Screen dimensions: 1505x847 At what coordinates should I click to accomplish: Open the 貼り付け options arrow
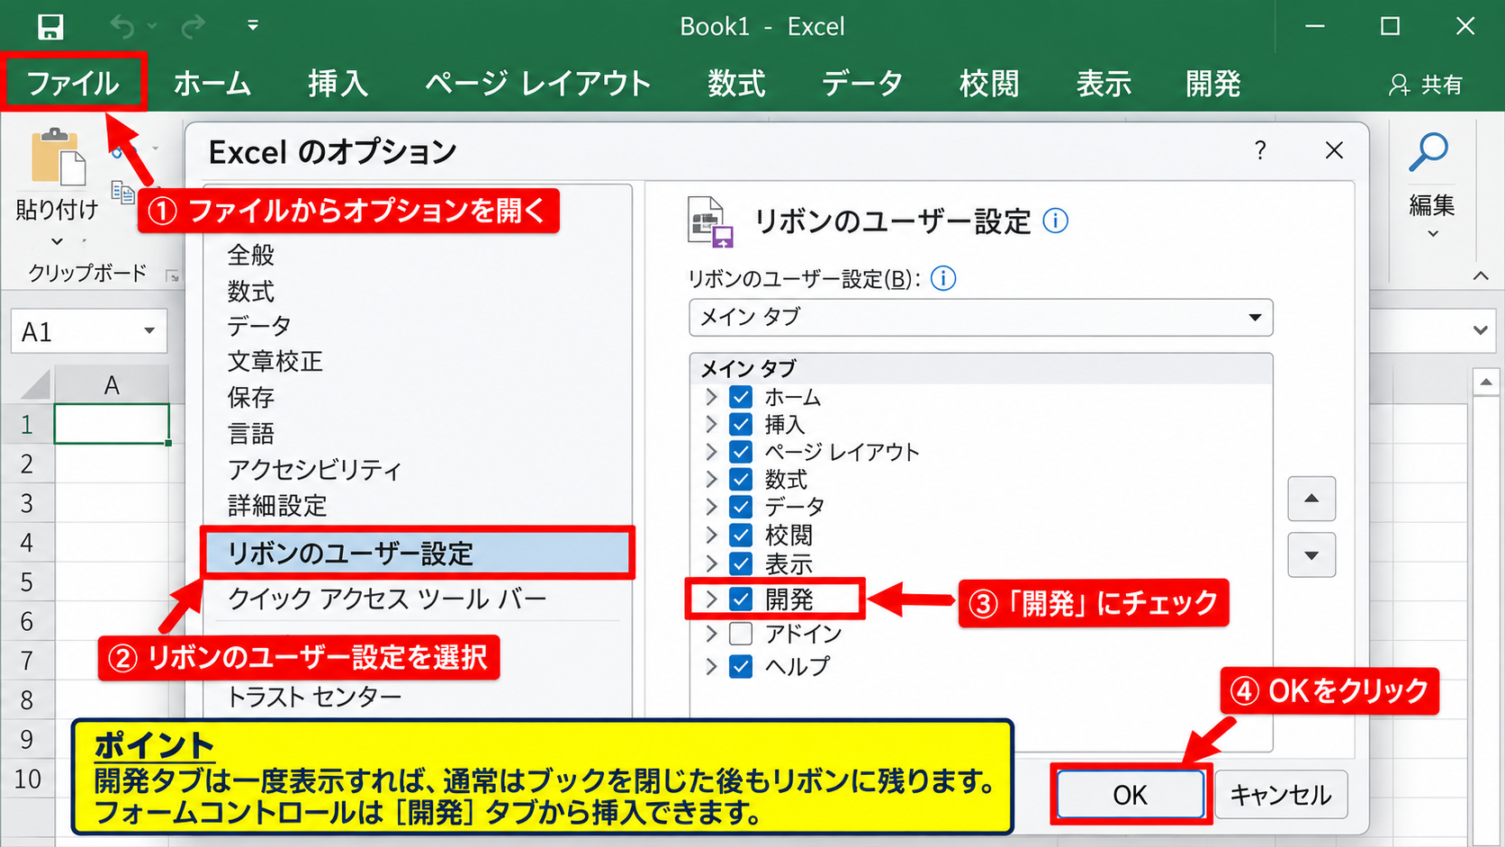(x=57, y=241)
